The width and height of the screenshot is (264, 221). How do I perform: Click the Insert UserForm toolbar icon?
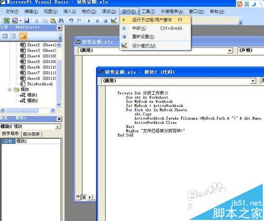coord(15,21)
